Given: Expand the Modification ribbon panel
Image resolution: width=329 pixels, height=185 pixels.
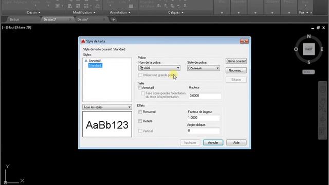Looking at the screenshot, I should tap(84, 12).
